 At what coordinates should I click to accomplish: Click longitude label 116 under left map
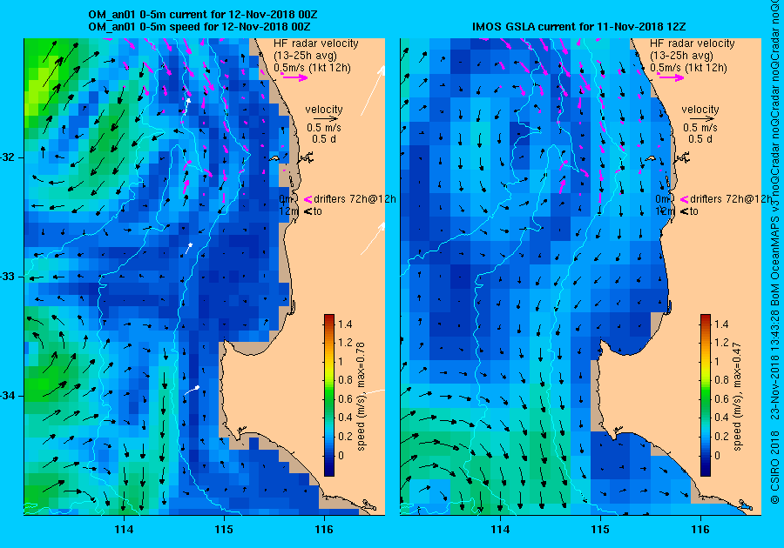point(324,530)
